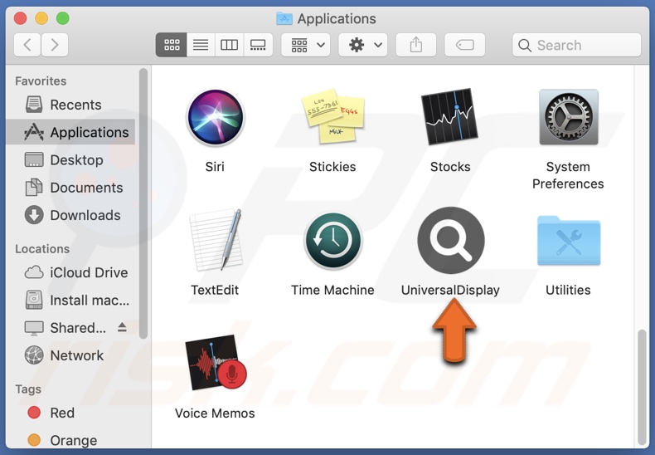The height and width of the screenshot is (455, 655).
Task: Click the Locations section header
Action: (42, 249)
